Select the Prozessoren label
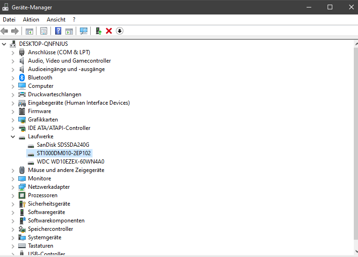The width and height of the screenshot is (358, 257). [43, 195]
